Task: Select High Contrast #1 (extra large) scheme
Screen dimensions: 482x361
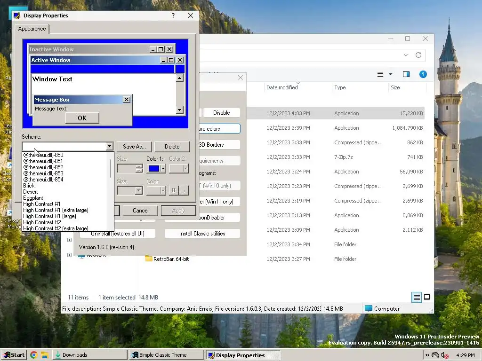Action: [56, 210]
